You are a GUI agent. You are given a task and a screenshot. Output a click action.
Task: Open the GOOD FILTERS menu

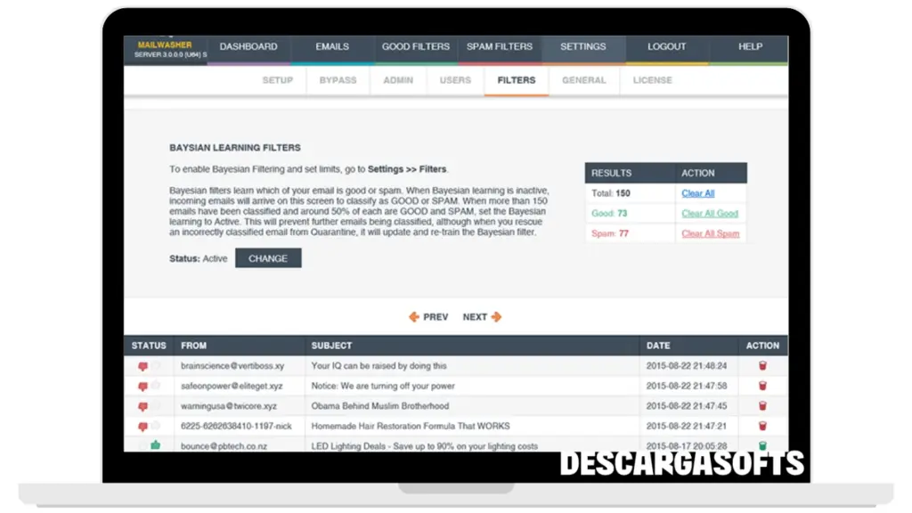(414, 47)
